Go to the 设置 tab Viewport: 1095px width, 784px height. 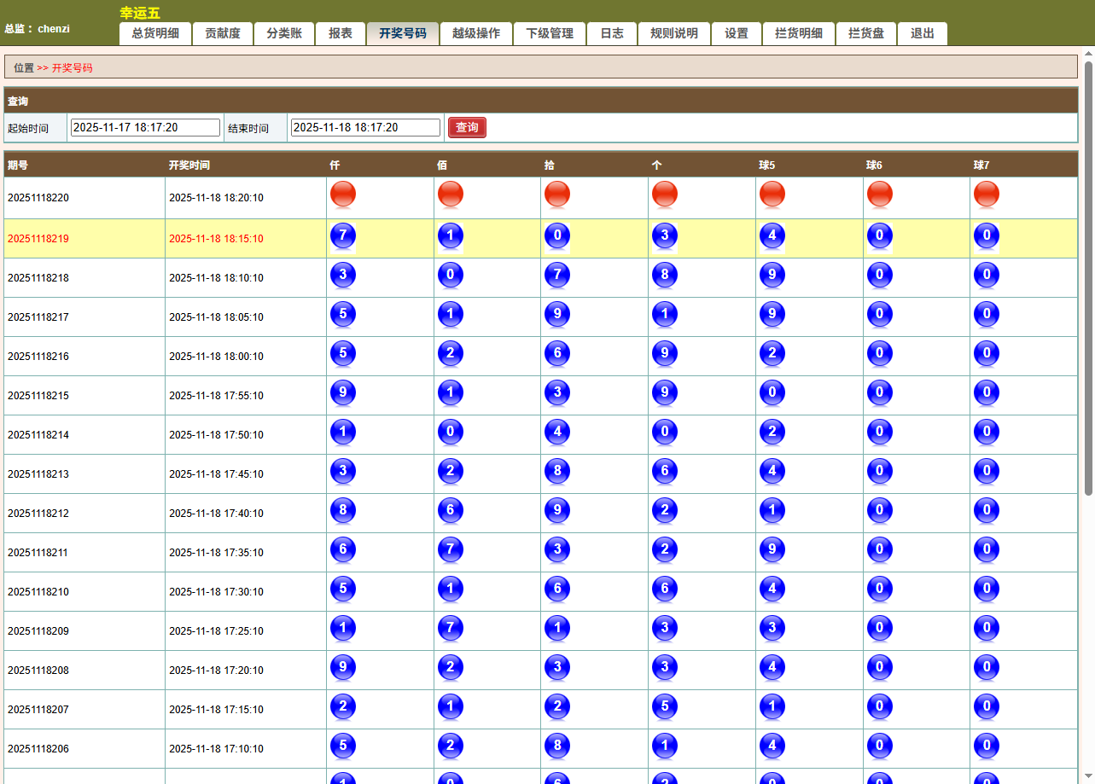coord(737,33)
